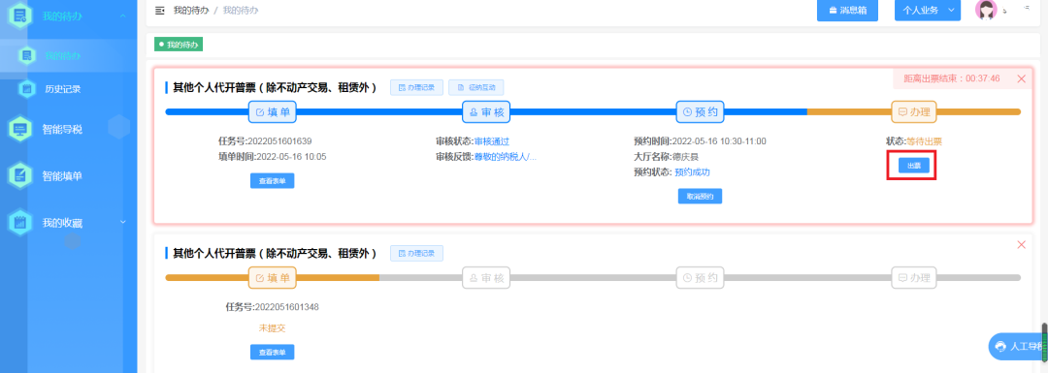Click the 距离出票结束 countdown banner
1048x373 pixels.
coord(952,78)
